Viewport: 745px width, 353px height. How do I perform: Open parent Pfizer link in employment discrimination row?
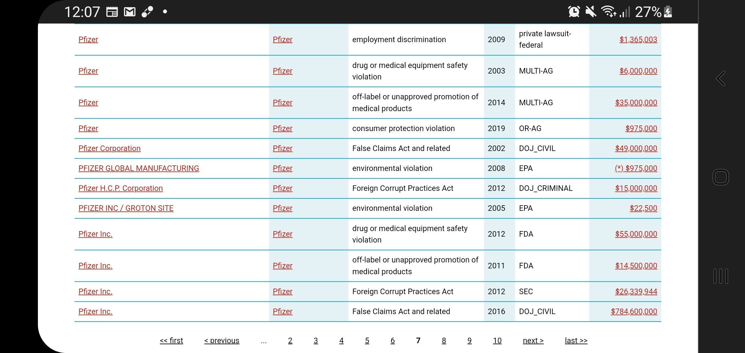[283, 40]
